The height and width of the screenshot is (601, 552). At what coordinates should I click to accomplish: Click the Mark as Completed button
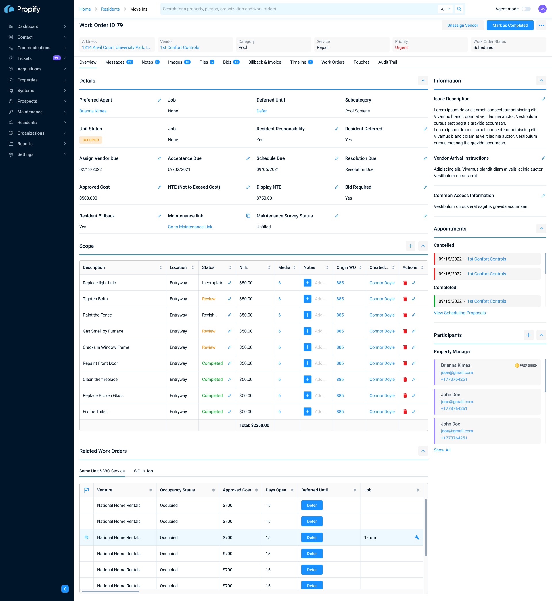pyautogui.click(x=510, y=25)
